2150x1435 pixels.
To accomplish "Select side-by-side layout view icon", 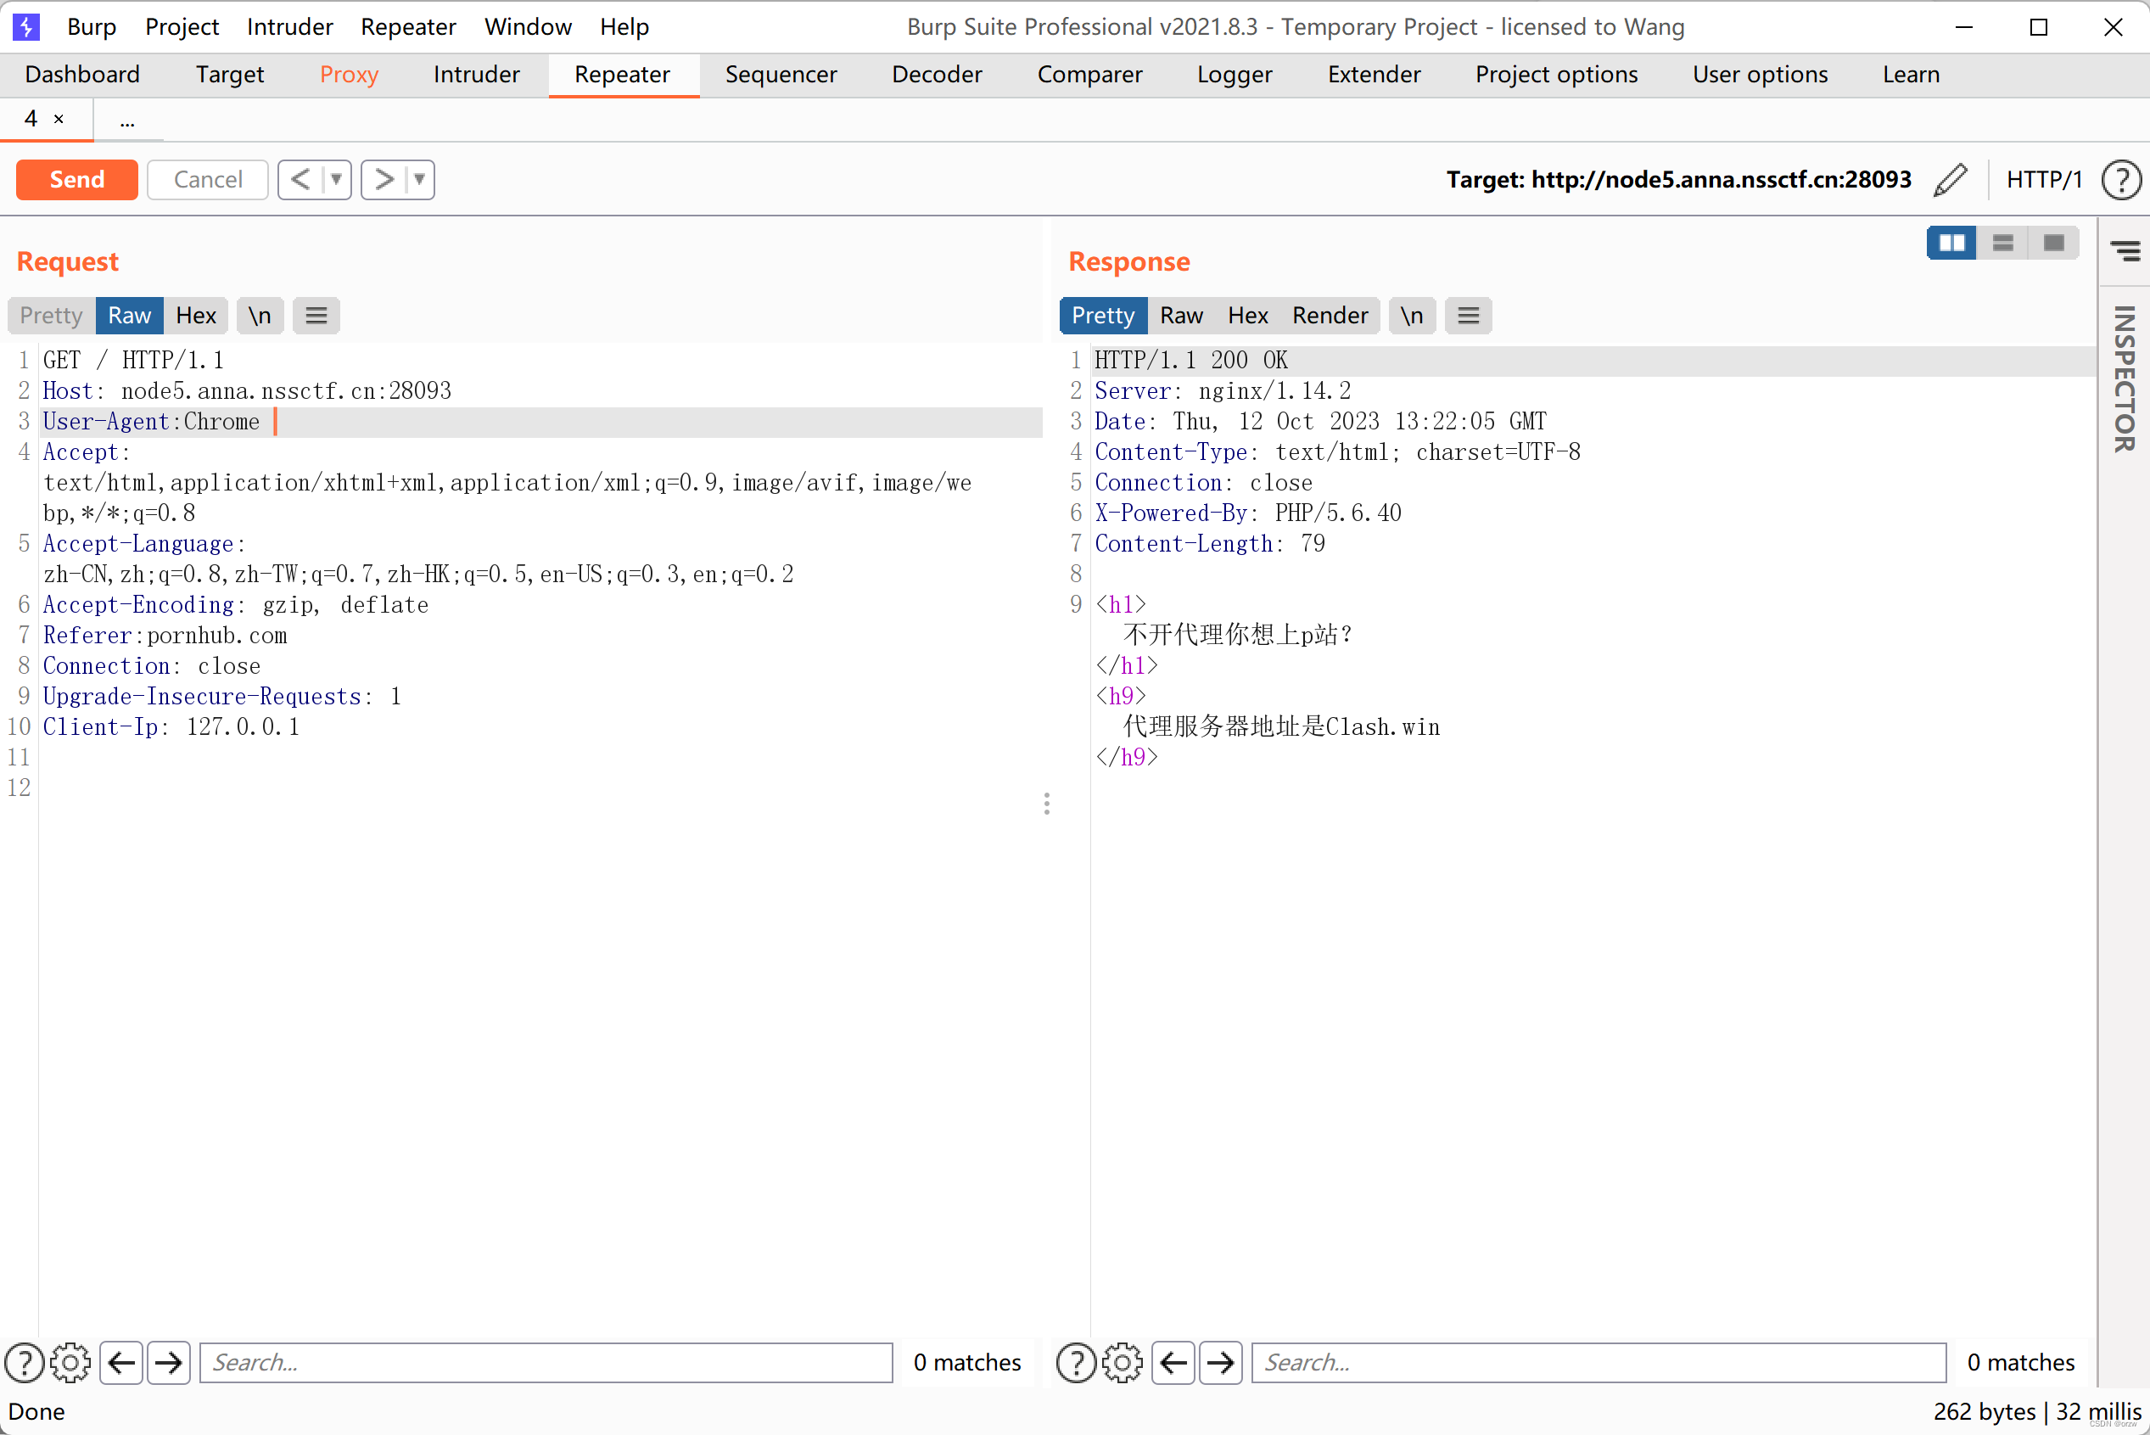I will [1951, 243].
